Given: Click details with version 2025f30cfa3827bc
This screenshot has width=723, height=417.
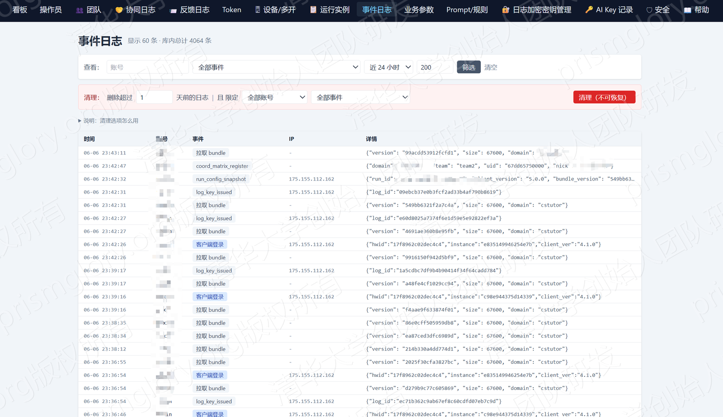Looking at the screenshot, I should point(467,362).
